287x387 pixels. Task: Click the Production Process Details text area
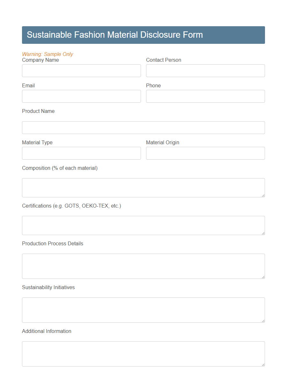tap(143, 266)
